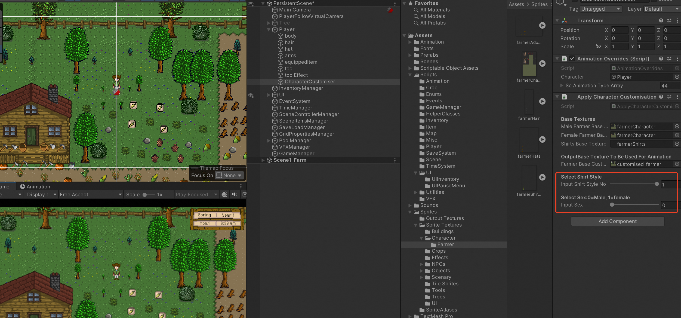Click the Input Sex slider handle
Viewport: 681px width, 318px height.
(x=612, y=205)
